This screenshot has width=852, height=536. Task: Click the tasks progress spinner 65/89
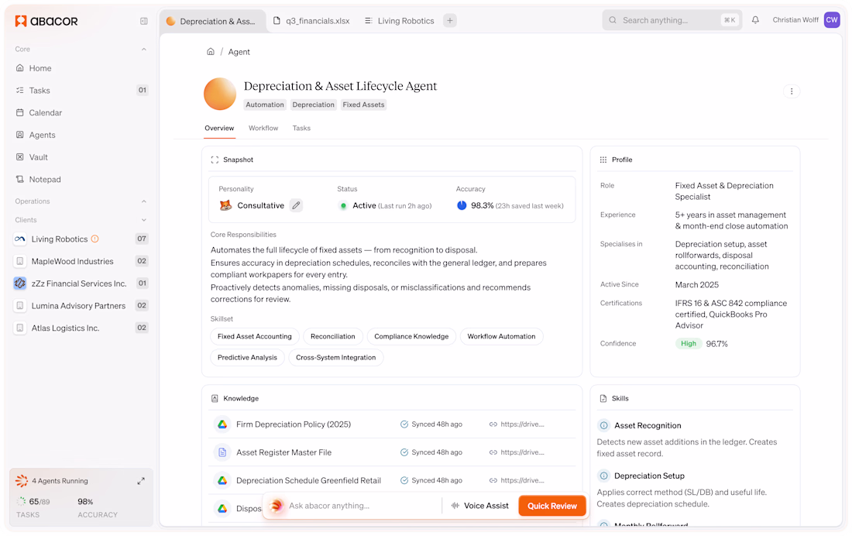[x=21, y=502]
